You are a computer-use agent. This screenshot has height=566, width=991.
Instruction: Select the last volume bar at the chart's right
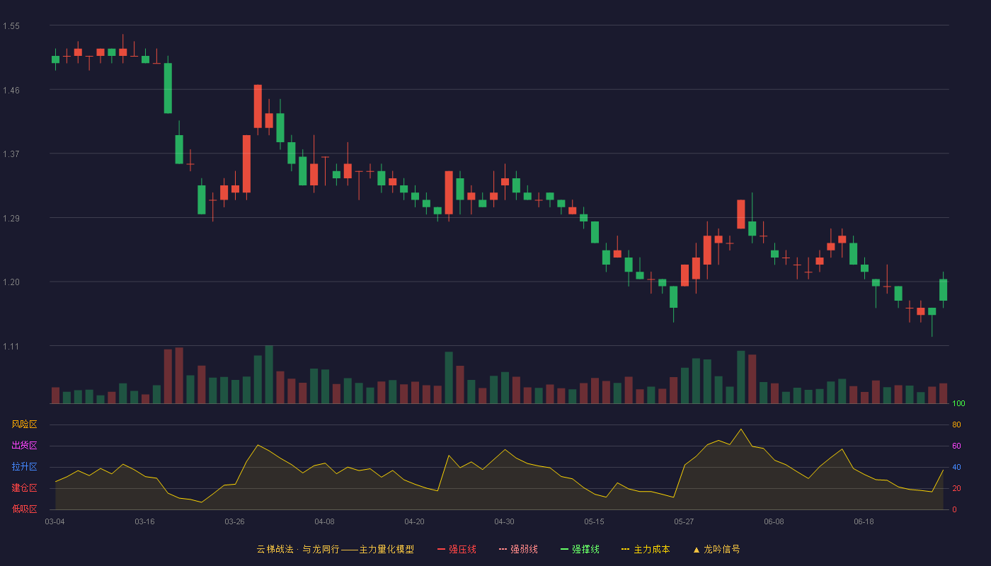tap(943, 393)
